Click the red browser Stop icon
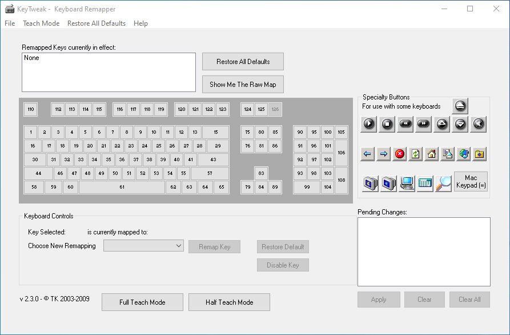 coord(400,154)
